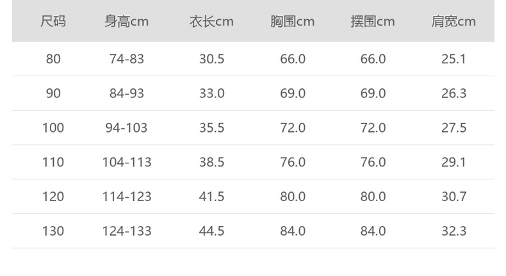This screenshot has width=506, height=276.
Task: Click size 130 in the 尺码 column
Action: pyautogui.click(x=53, y=231)
